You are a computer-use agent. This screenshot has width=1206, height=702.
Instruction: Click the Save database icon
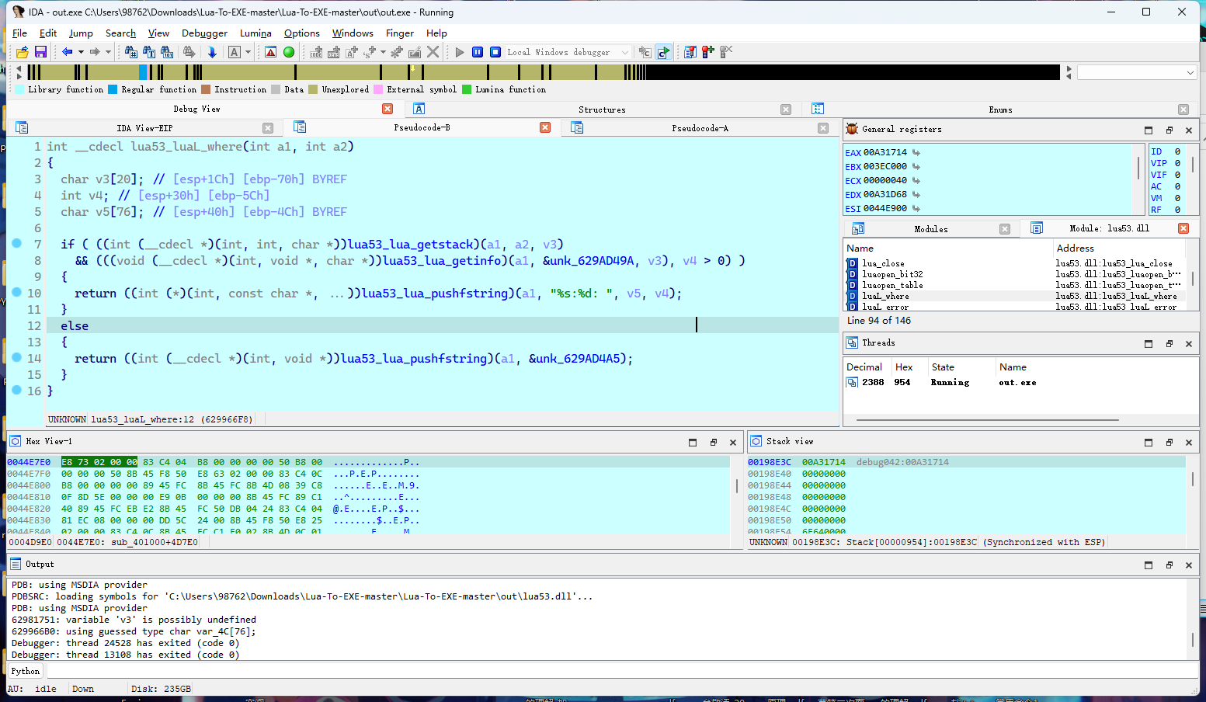point(40,52)
